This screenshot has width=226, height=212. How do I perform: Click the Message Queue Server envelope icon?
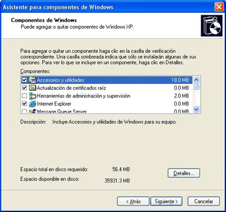[32, 111]
